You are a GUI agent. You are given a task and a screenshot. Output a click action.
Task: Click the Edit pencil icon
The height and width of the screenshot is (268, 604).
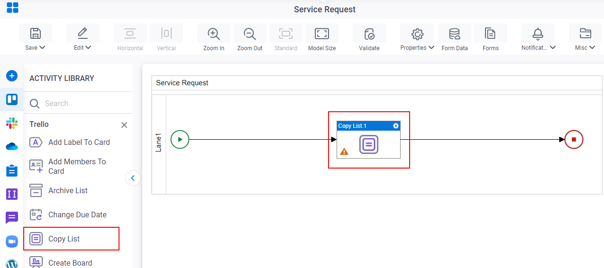83,33
